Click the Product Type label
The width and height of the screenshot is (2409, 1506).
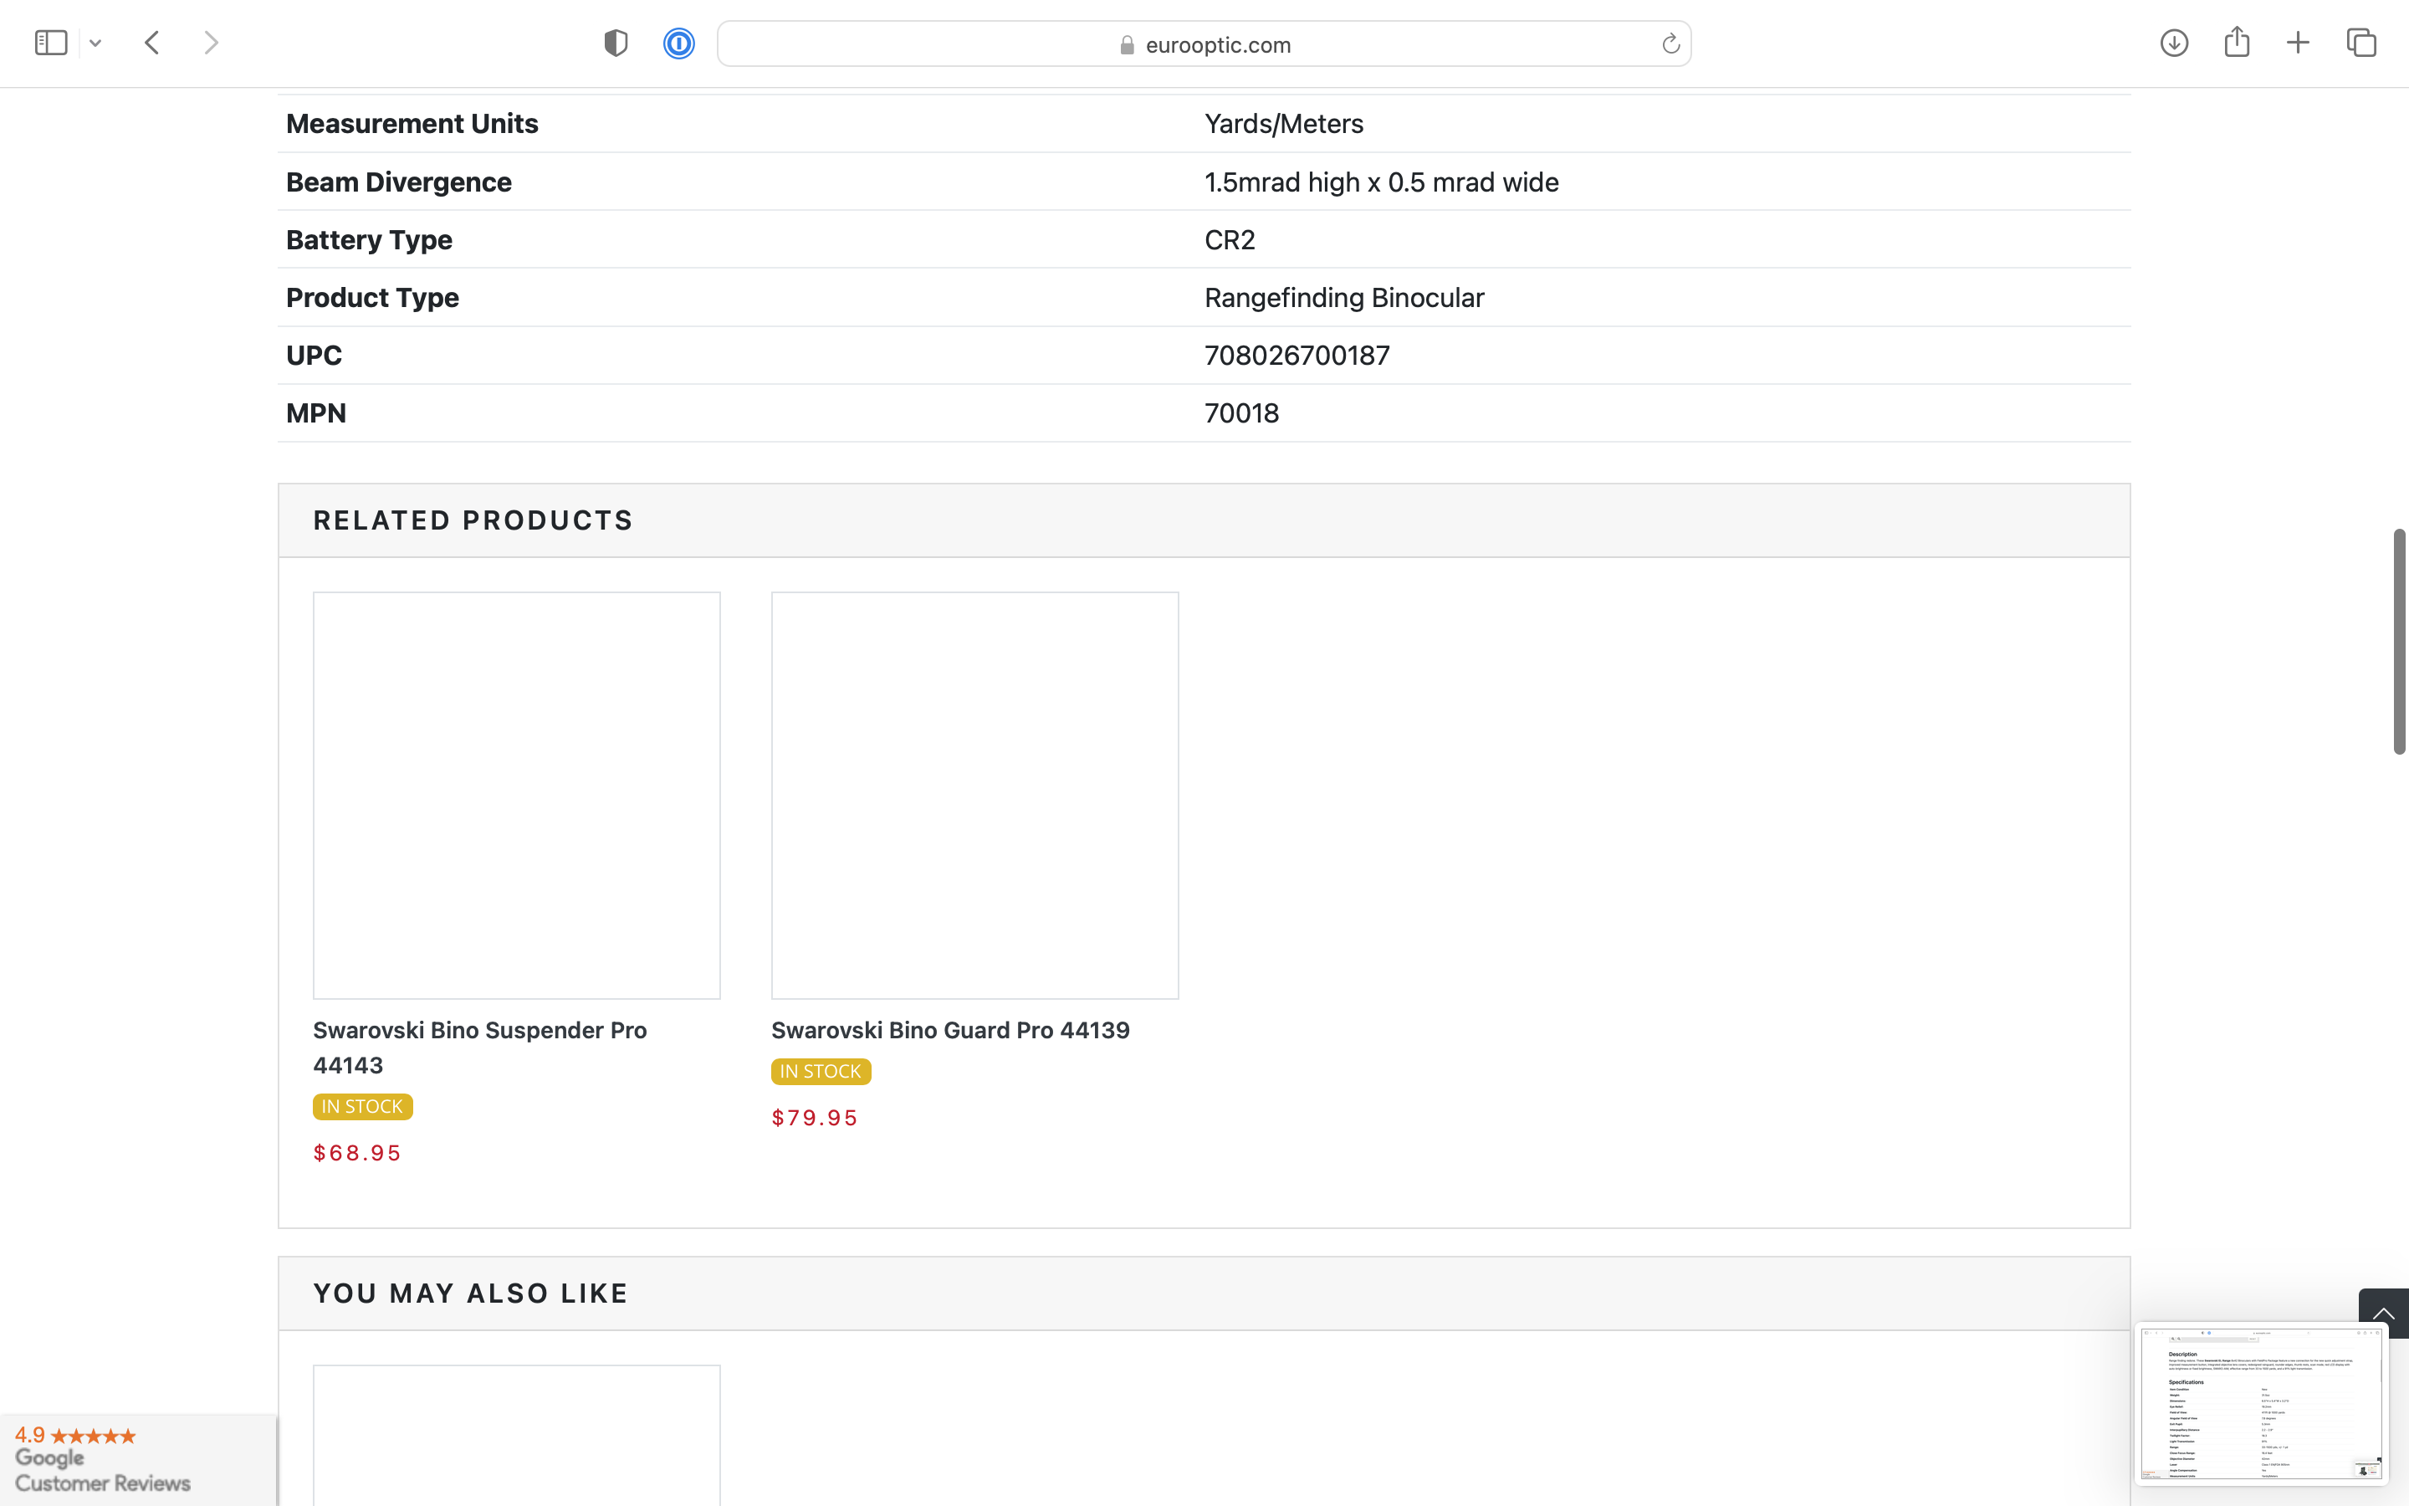click(x=372, y=298)
